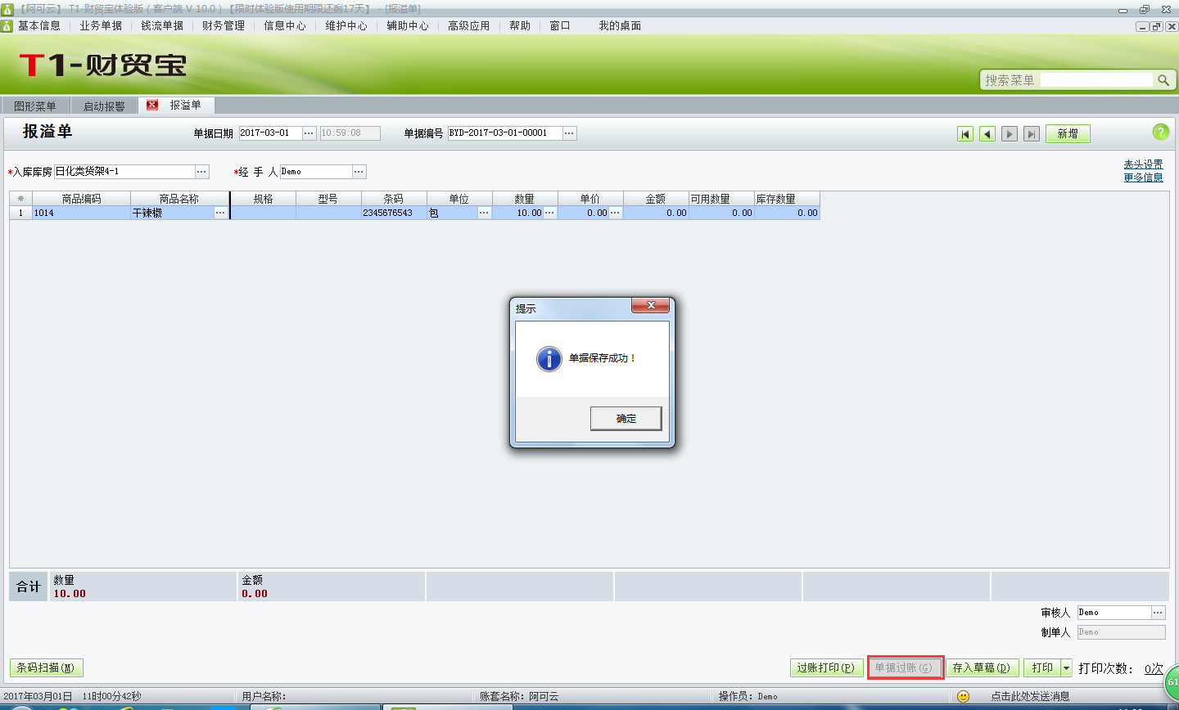Open 经手人 ellipsis selector
Screen dimensions: 1179x710
tap(359, 172)
